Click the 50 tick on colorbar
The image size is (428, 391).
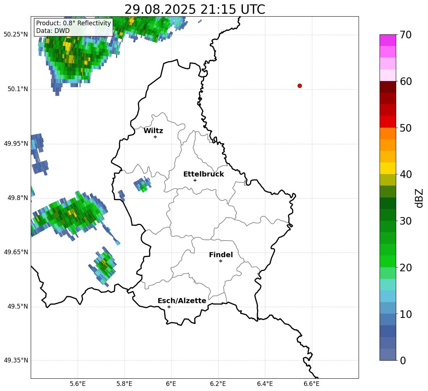click(406, 128)
